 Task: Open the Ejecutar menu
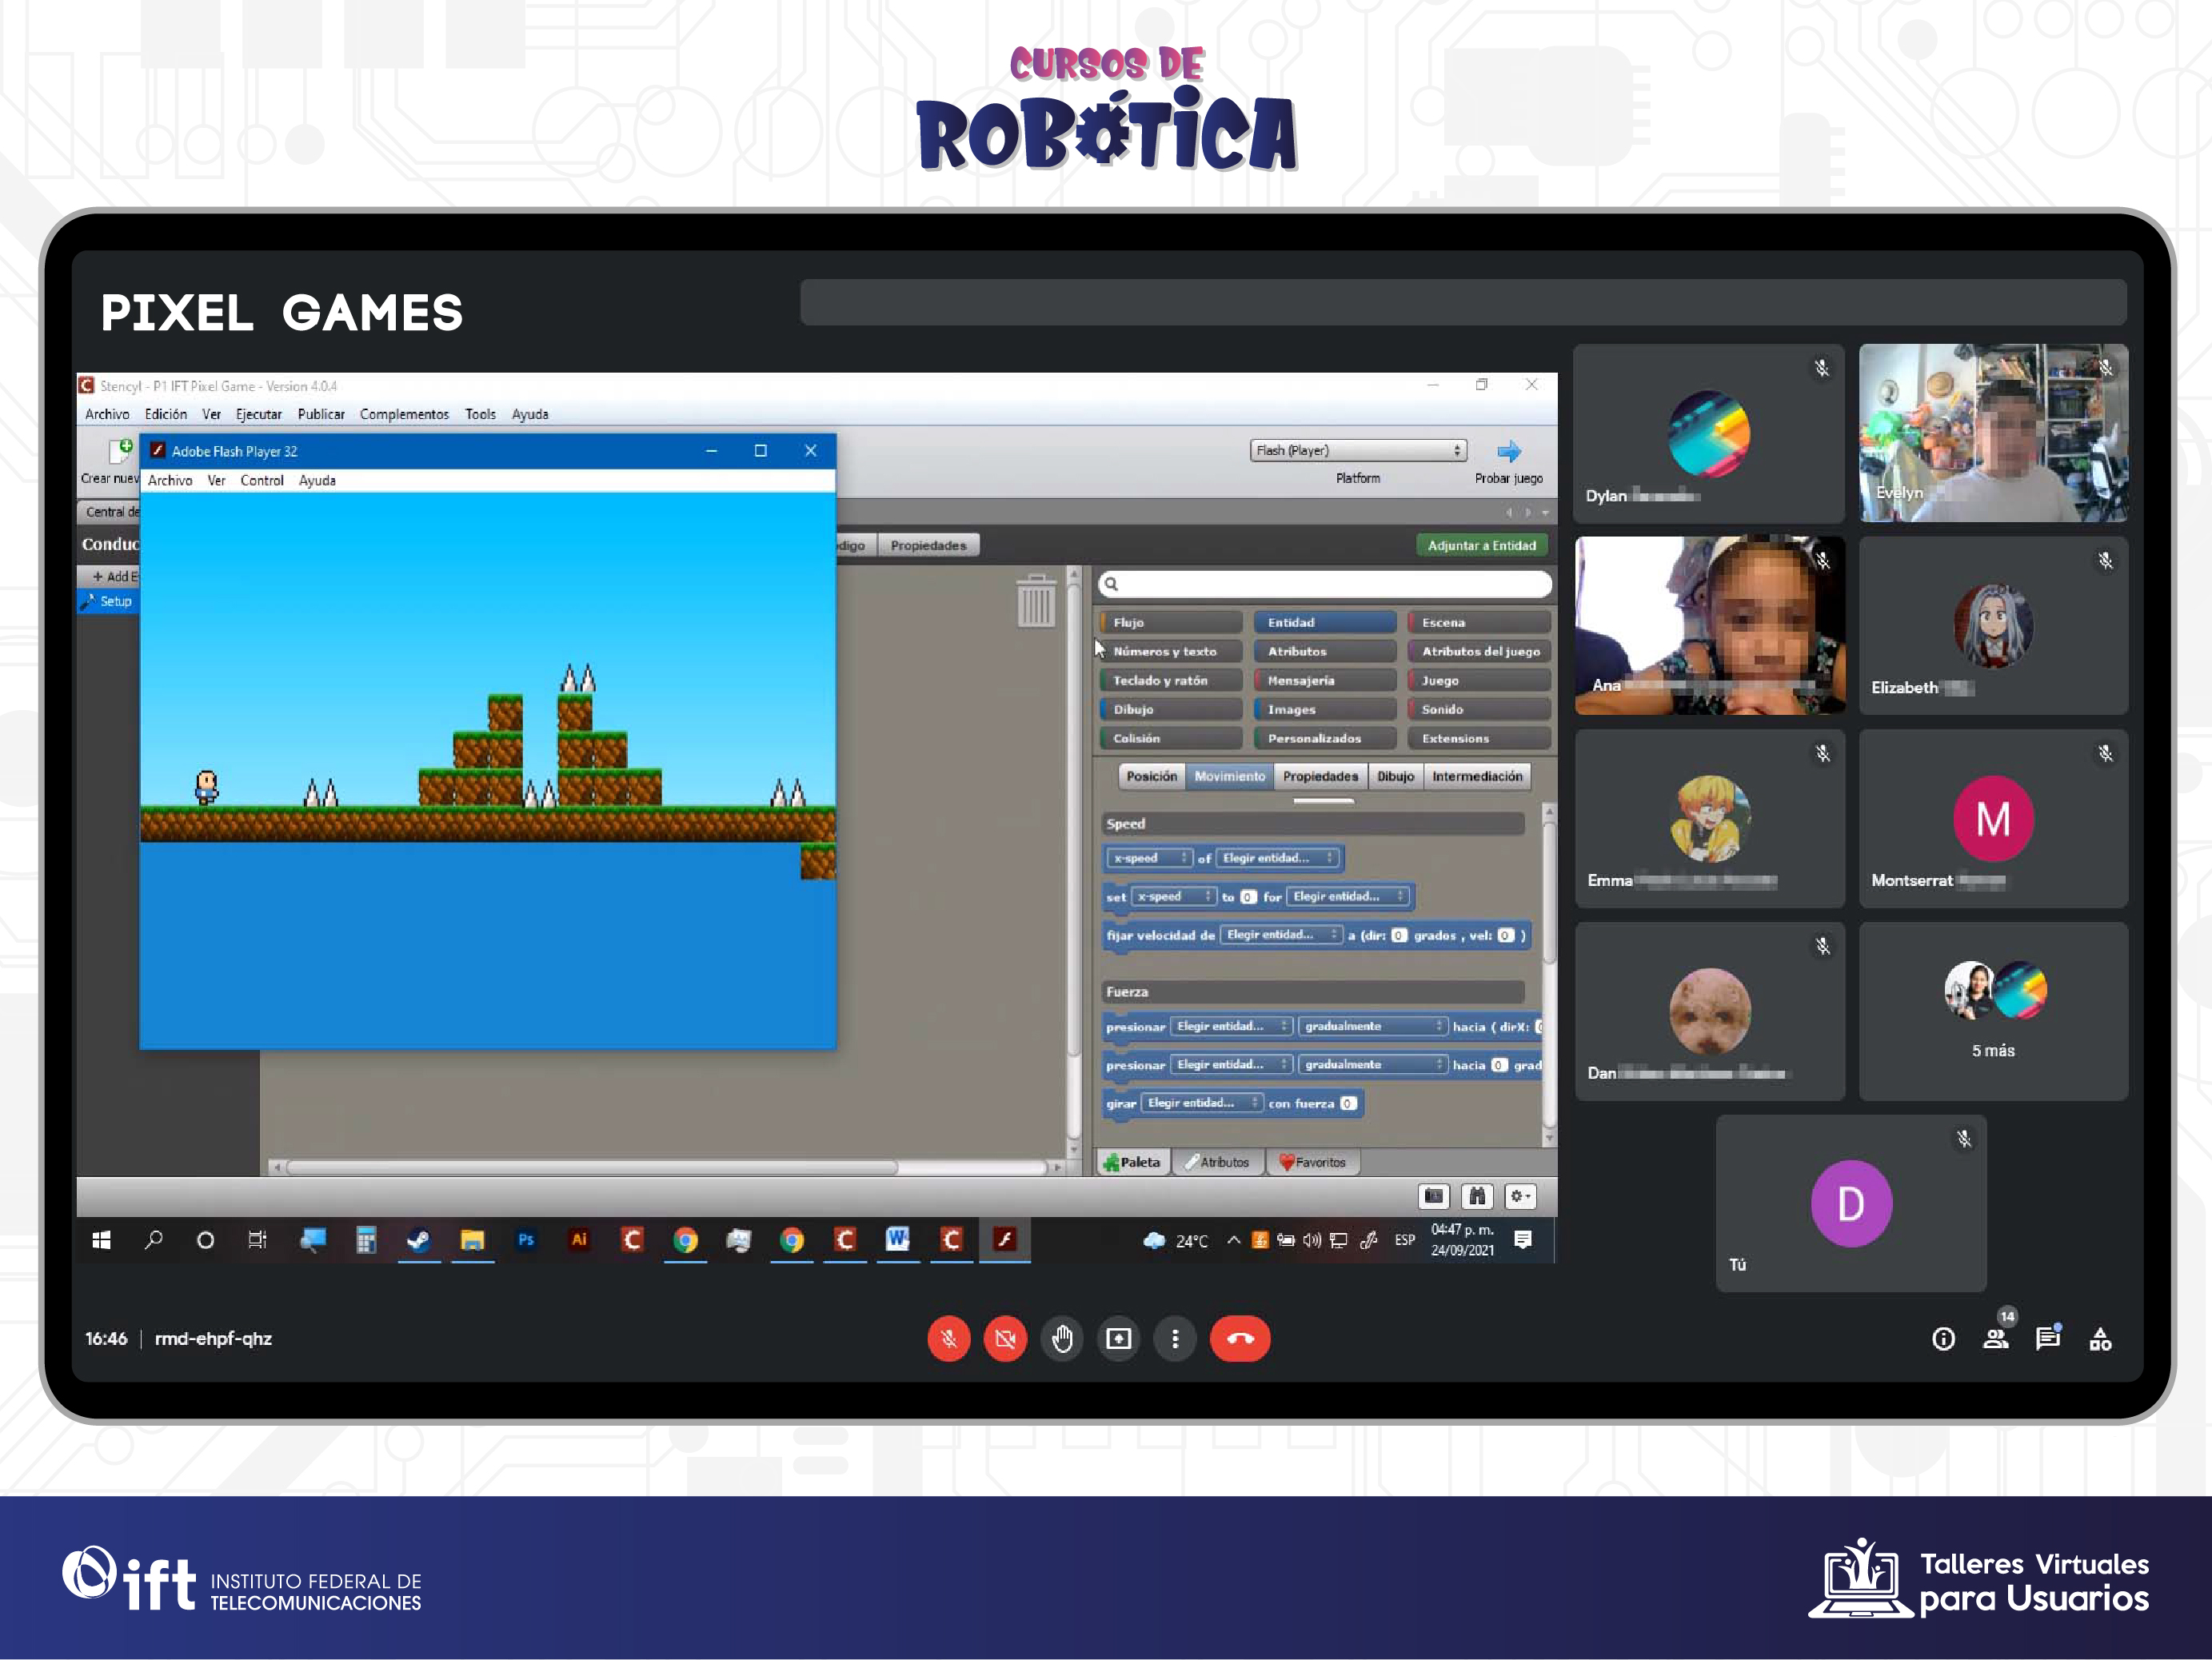(x=259, y=414)
